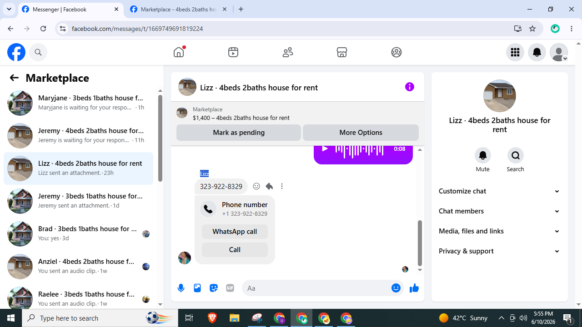Click the browser address bar URL
Viewport: 582px width, 327px height.
(137, 29)
